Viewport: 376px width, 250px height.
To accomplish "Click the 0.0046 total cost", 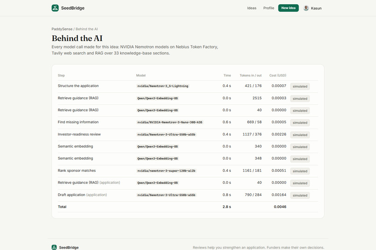I will point(280,207).
